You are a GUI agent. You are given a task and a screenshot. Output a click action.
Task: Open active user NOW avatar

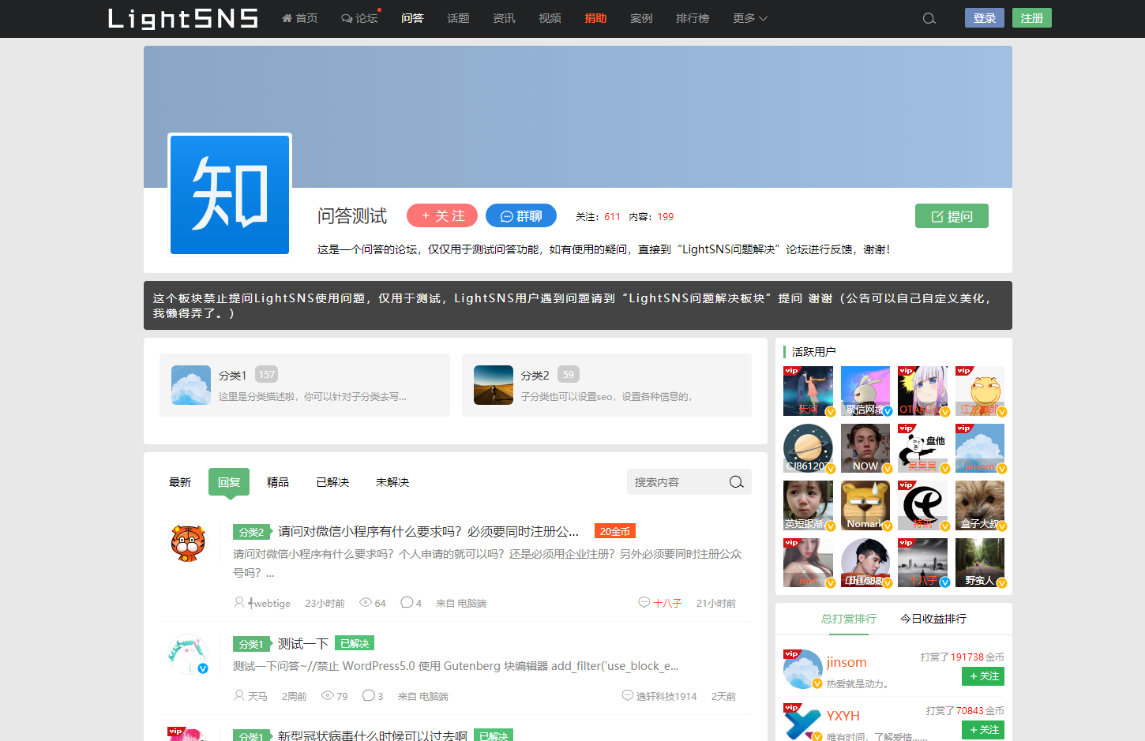click(x=865, y=448)
